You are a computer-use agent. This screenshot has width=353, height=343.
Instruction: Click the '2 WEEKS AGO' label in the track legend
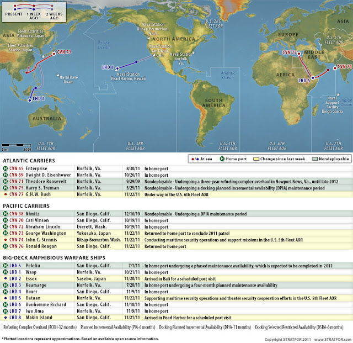click(x=54, y=16)
